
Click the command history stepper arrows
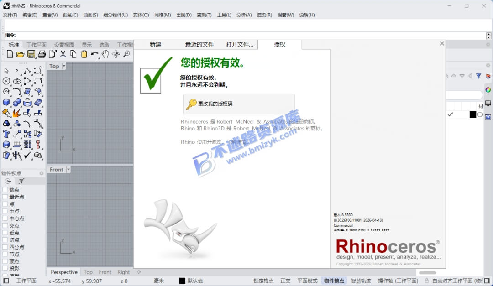[488, 36]
